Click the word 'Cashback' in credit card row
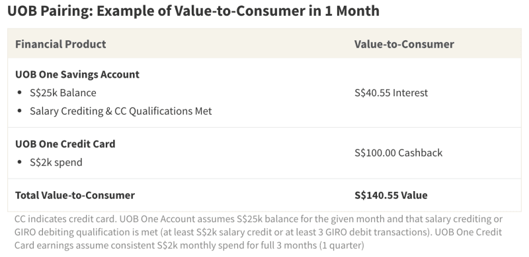Viewport: 529px width, 257px height. point(420,153)
